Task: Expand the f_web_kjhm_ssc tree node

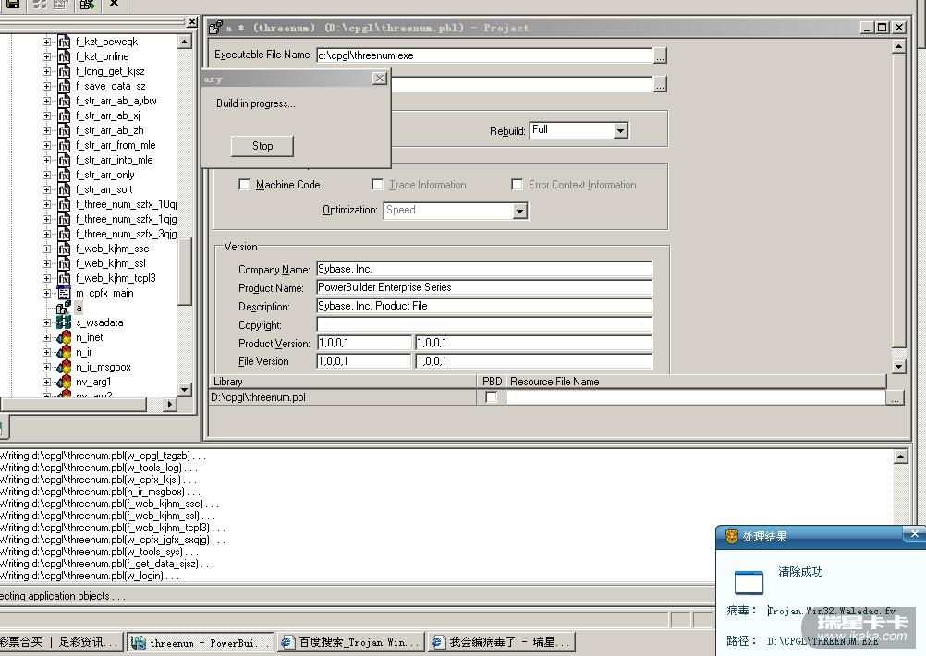Action: [x=46, y=249]
